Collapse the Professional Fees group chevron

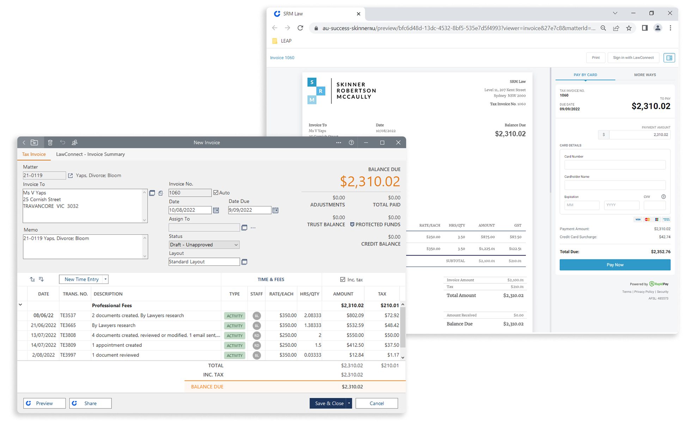20,305
